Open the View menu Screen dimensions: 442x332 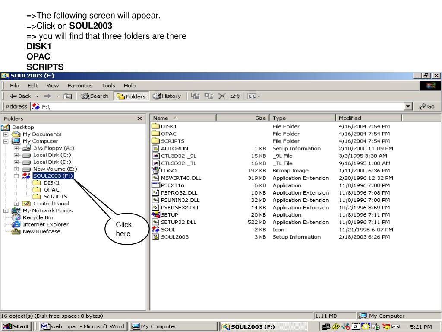[x=53, y=86]
